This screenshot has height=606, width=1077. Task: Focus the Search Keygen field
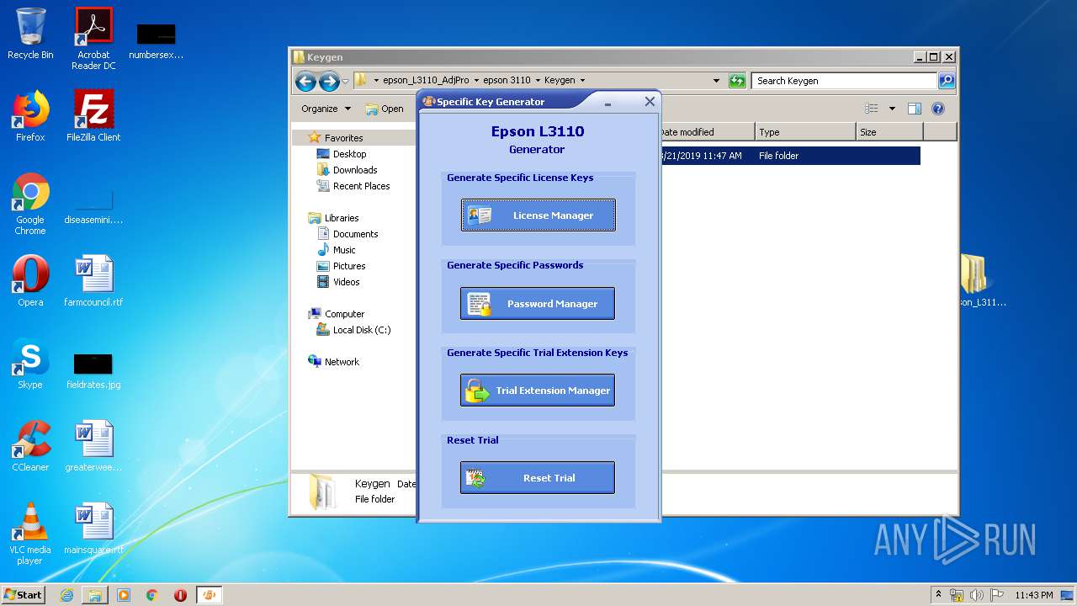[x=844, y=81]
